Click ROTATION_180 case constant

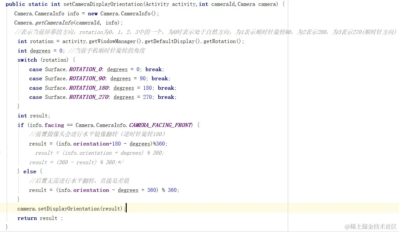[89, 88]
